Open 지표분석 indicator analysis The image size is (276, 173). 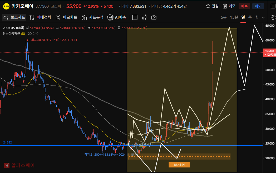tap(92, 17)
